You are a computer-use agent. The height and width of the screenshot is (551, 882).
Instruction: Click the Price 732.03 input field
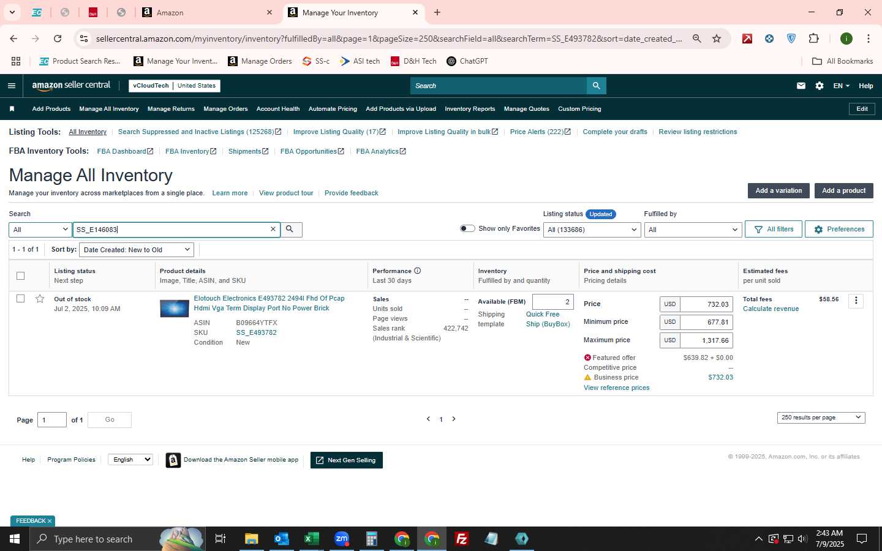(x=707, y=304)
